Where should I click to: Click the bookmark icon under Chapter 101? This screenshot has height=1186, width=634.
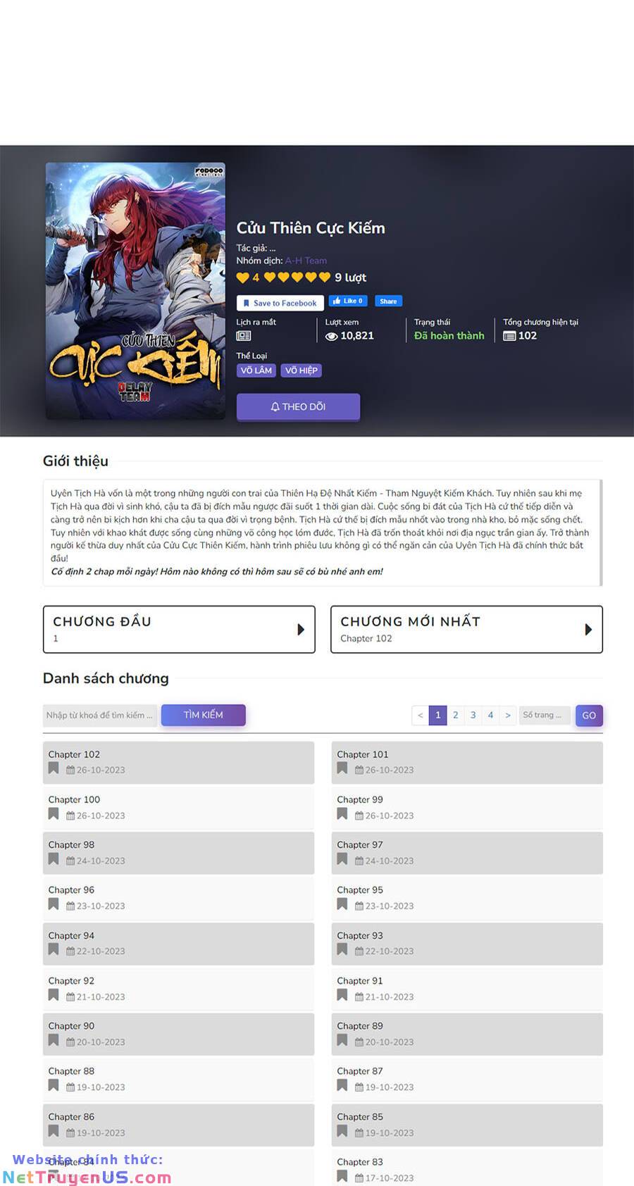[342, 768]
